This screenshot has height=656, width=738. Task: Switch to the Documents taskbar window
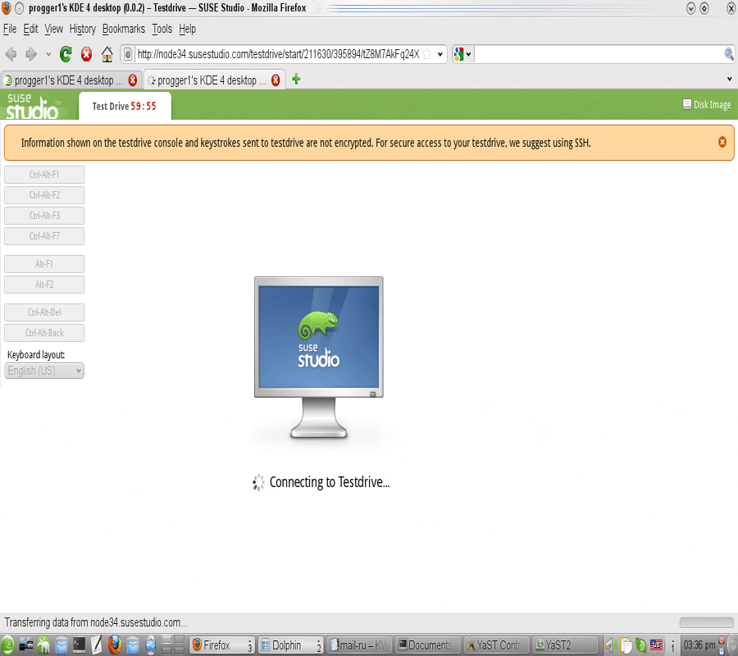coord(427,645)
